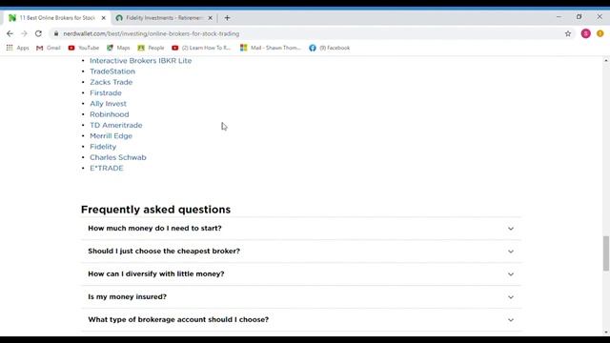Image resolution: width=610 pixels, height=343 pixels.
Task: Open the Apps bookmarks shortcut
Action: (17, 48)
